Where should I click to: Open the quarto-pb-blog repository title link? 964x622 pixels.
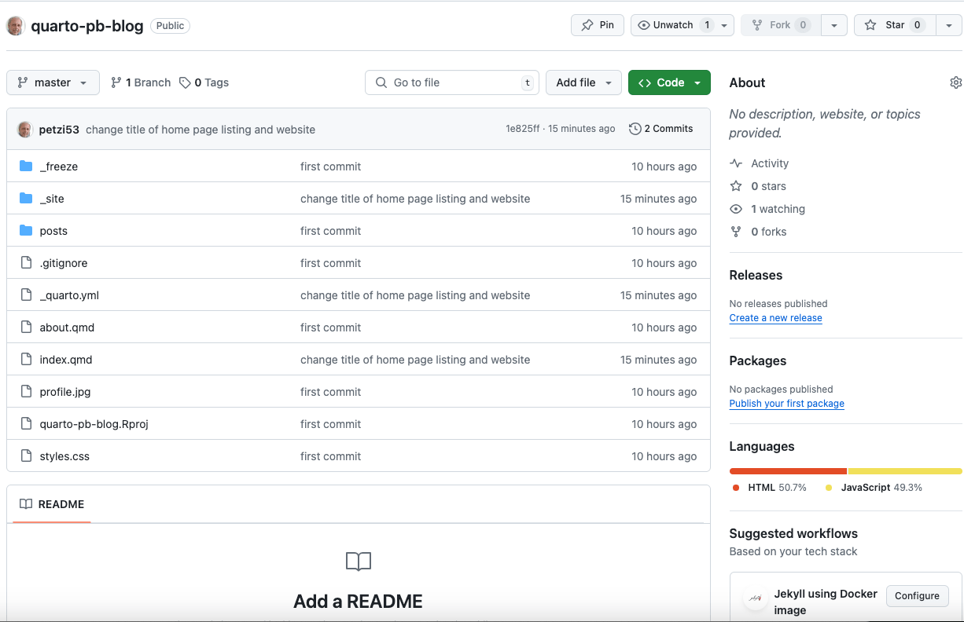pyautogui.click(x=87, y=26)
